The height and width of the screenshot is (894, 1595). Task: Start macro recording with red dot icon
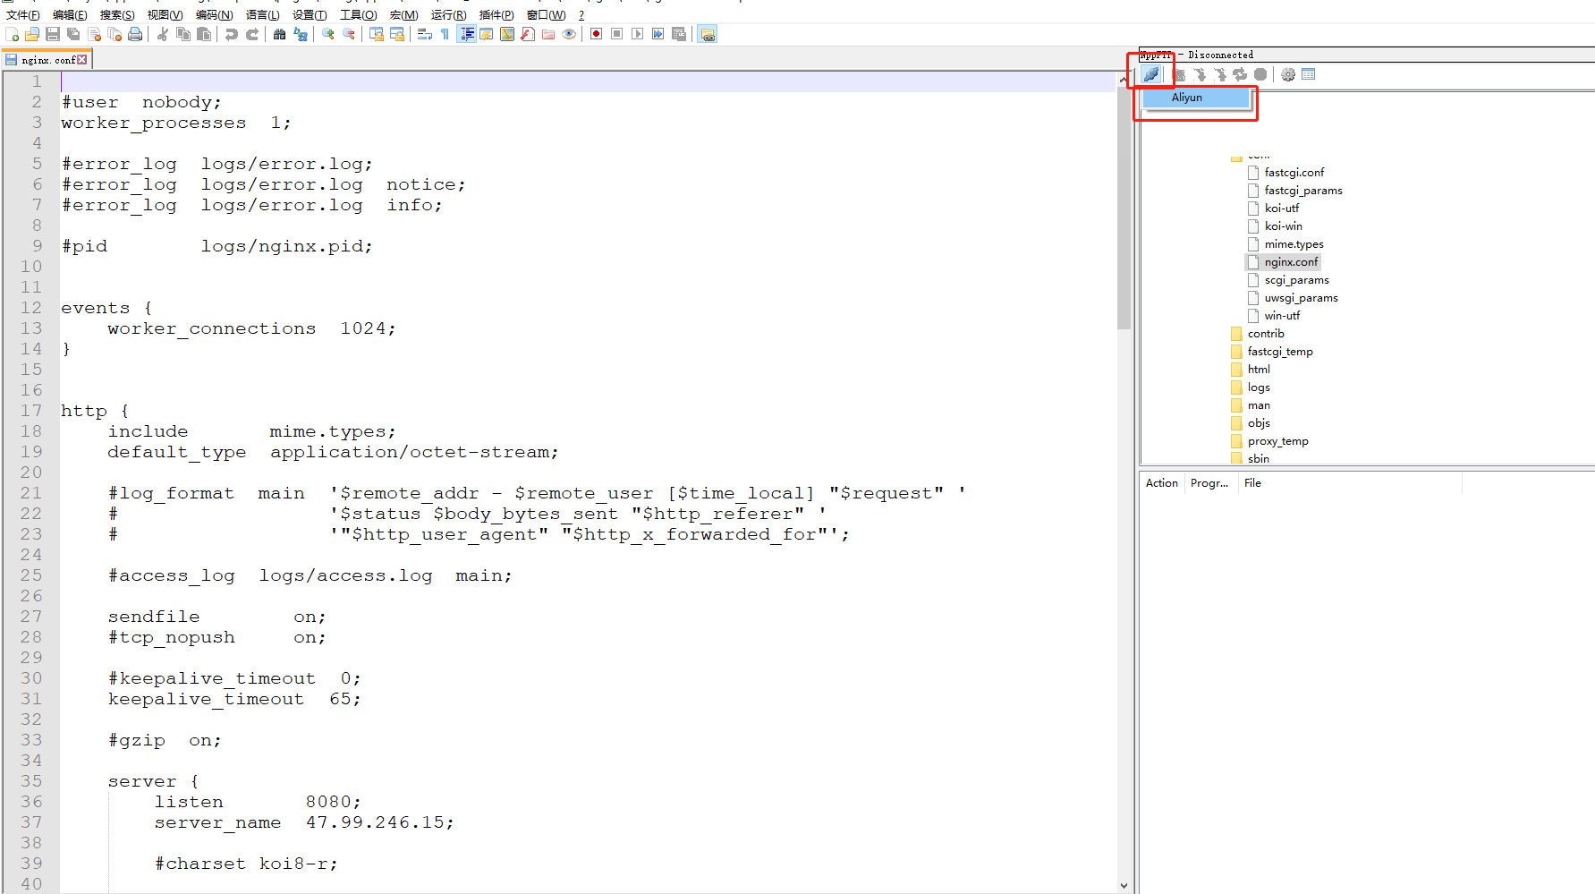pos(597,34)
